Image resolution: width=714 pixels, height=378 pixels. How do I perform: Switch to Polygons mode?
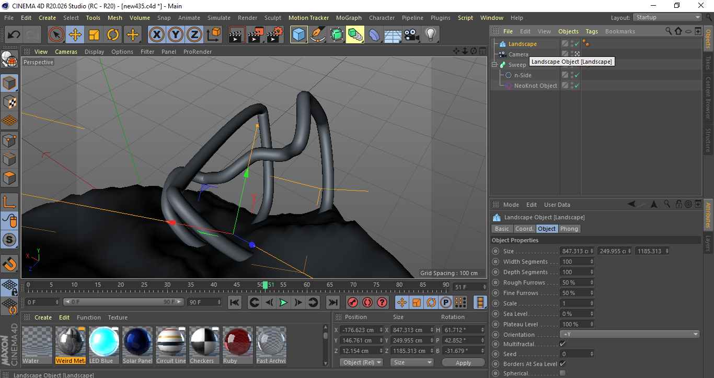click(10, 178)
